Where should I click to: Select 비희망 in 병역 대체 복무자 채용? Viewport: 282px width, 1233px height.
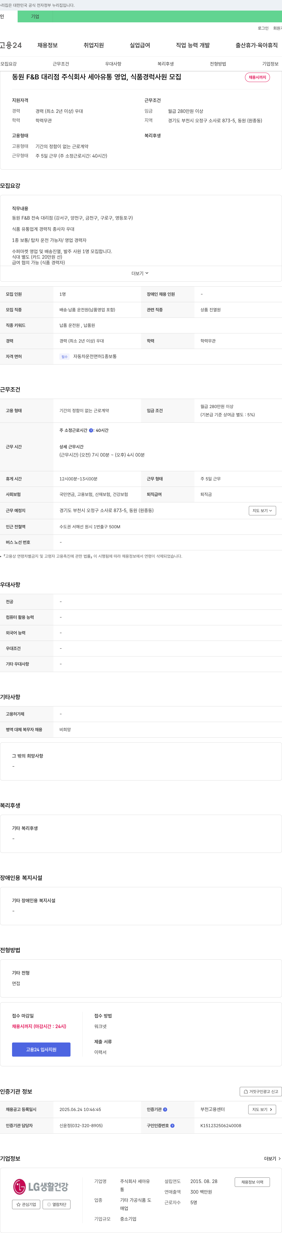pos(65,729)
